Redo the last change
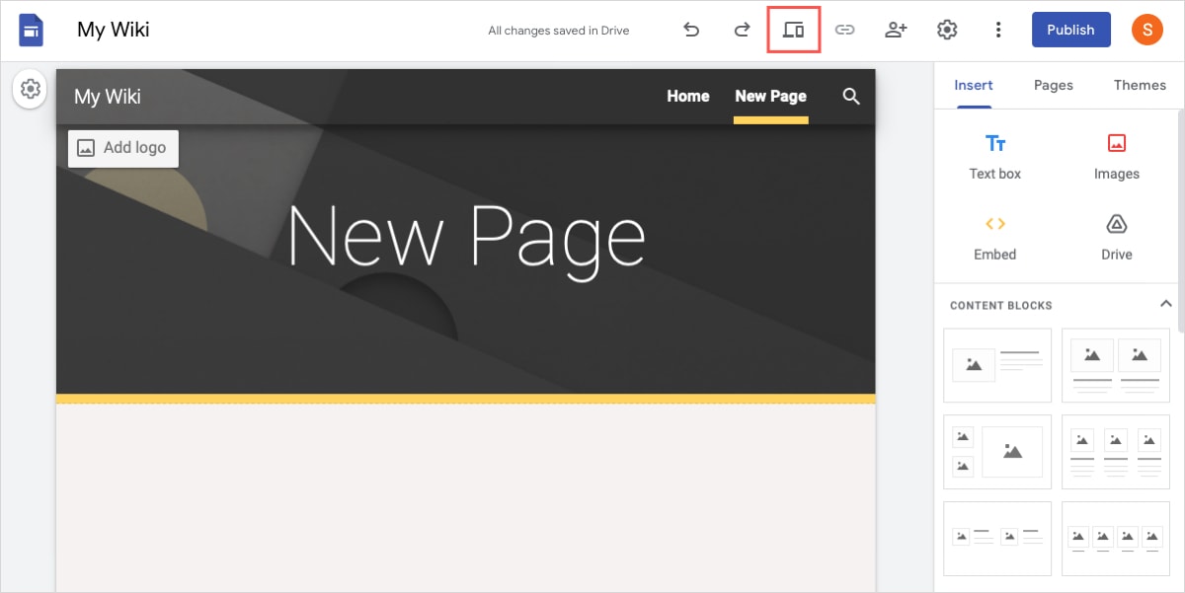 pyautogui.click(x=742, y=30)
